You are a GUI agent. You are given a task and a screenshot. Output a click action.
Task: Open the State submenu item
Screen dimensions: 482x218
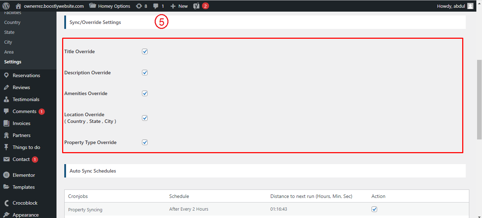pos(9,32)
